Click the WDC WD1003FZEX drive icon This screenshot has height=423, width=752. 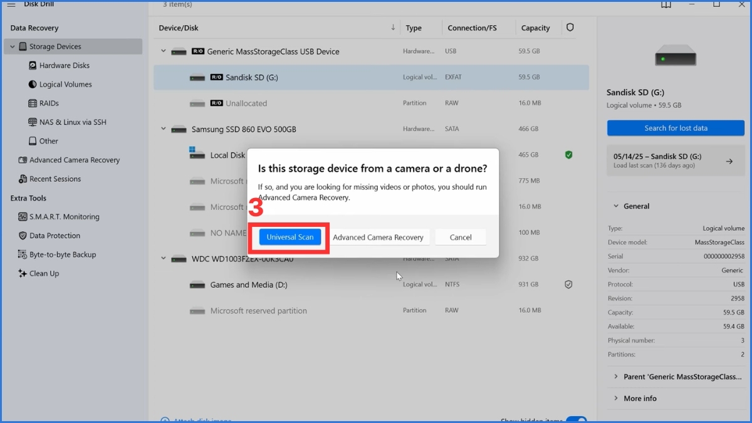(179, 259)
